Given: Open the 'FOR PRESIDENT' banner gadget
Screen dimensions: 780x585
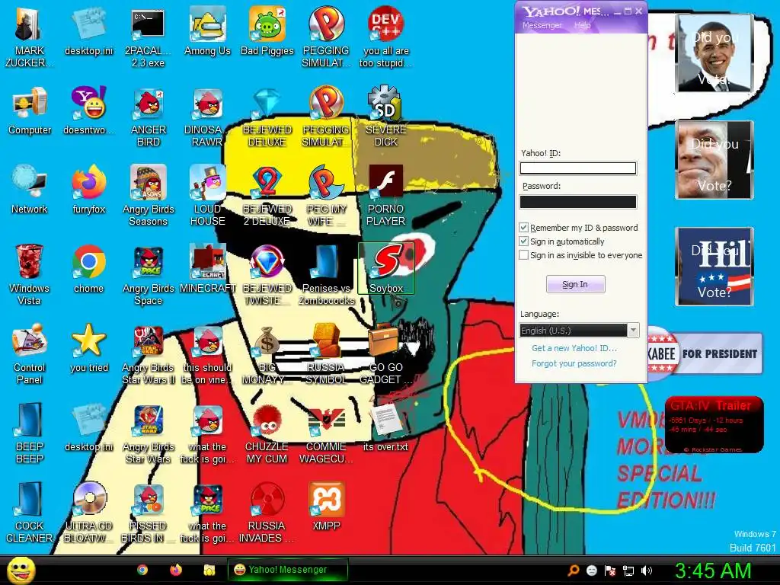Looking at the screenshot, I should [705, 353].
